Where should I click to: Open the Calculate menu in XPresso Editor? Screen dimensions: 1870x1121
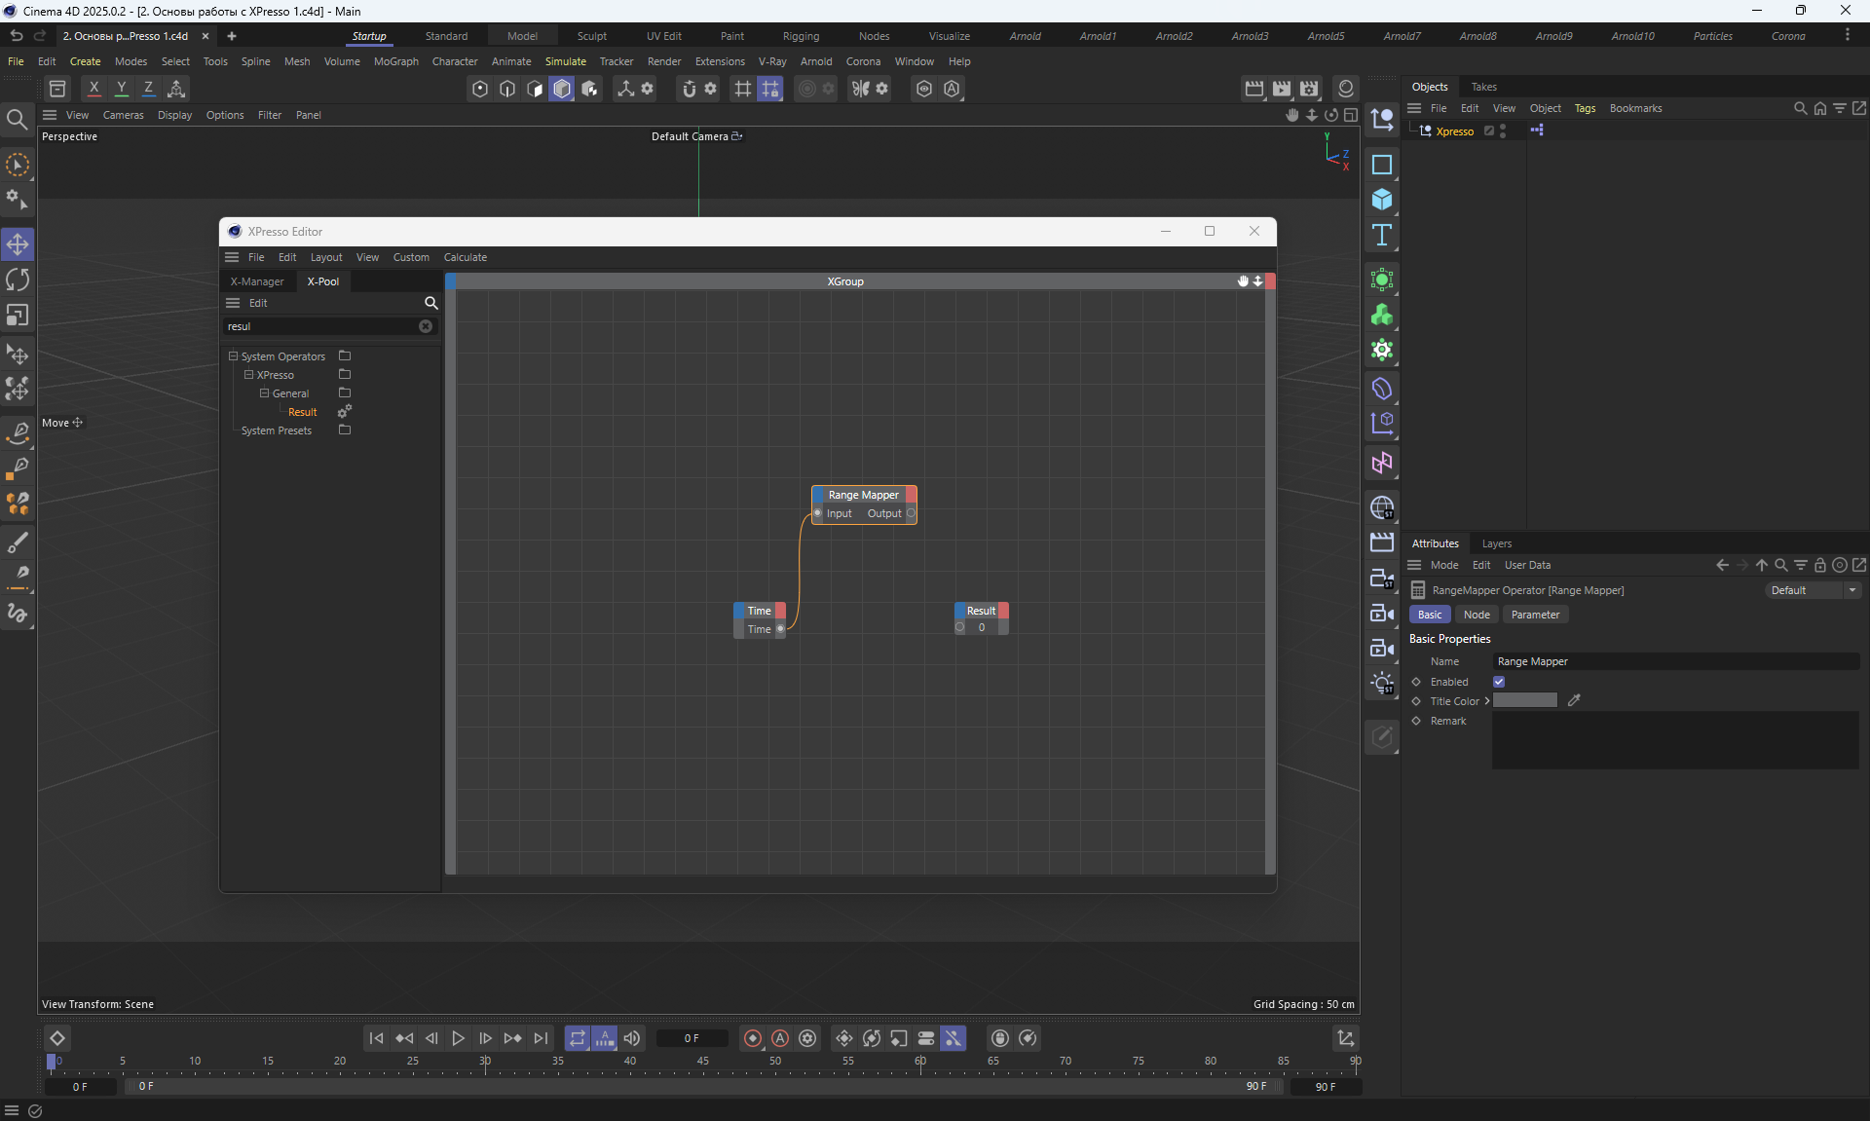[465, 257]
